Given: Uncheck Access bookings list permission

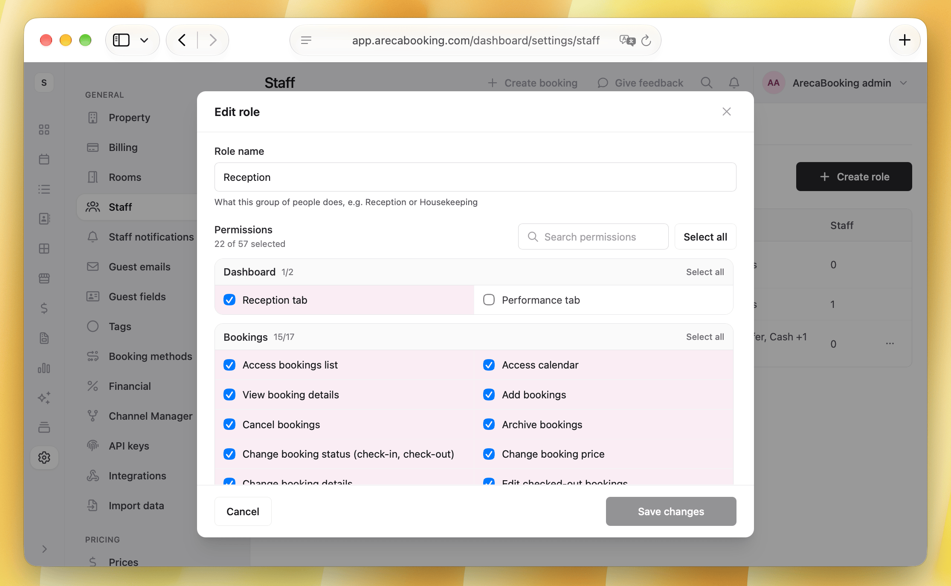Looking at the screenshot, I should coord(229,365).
